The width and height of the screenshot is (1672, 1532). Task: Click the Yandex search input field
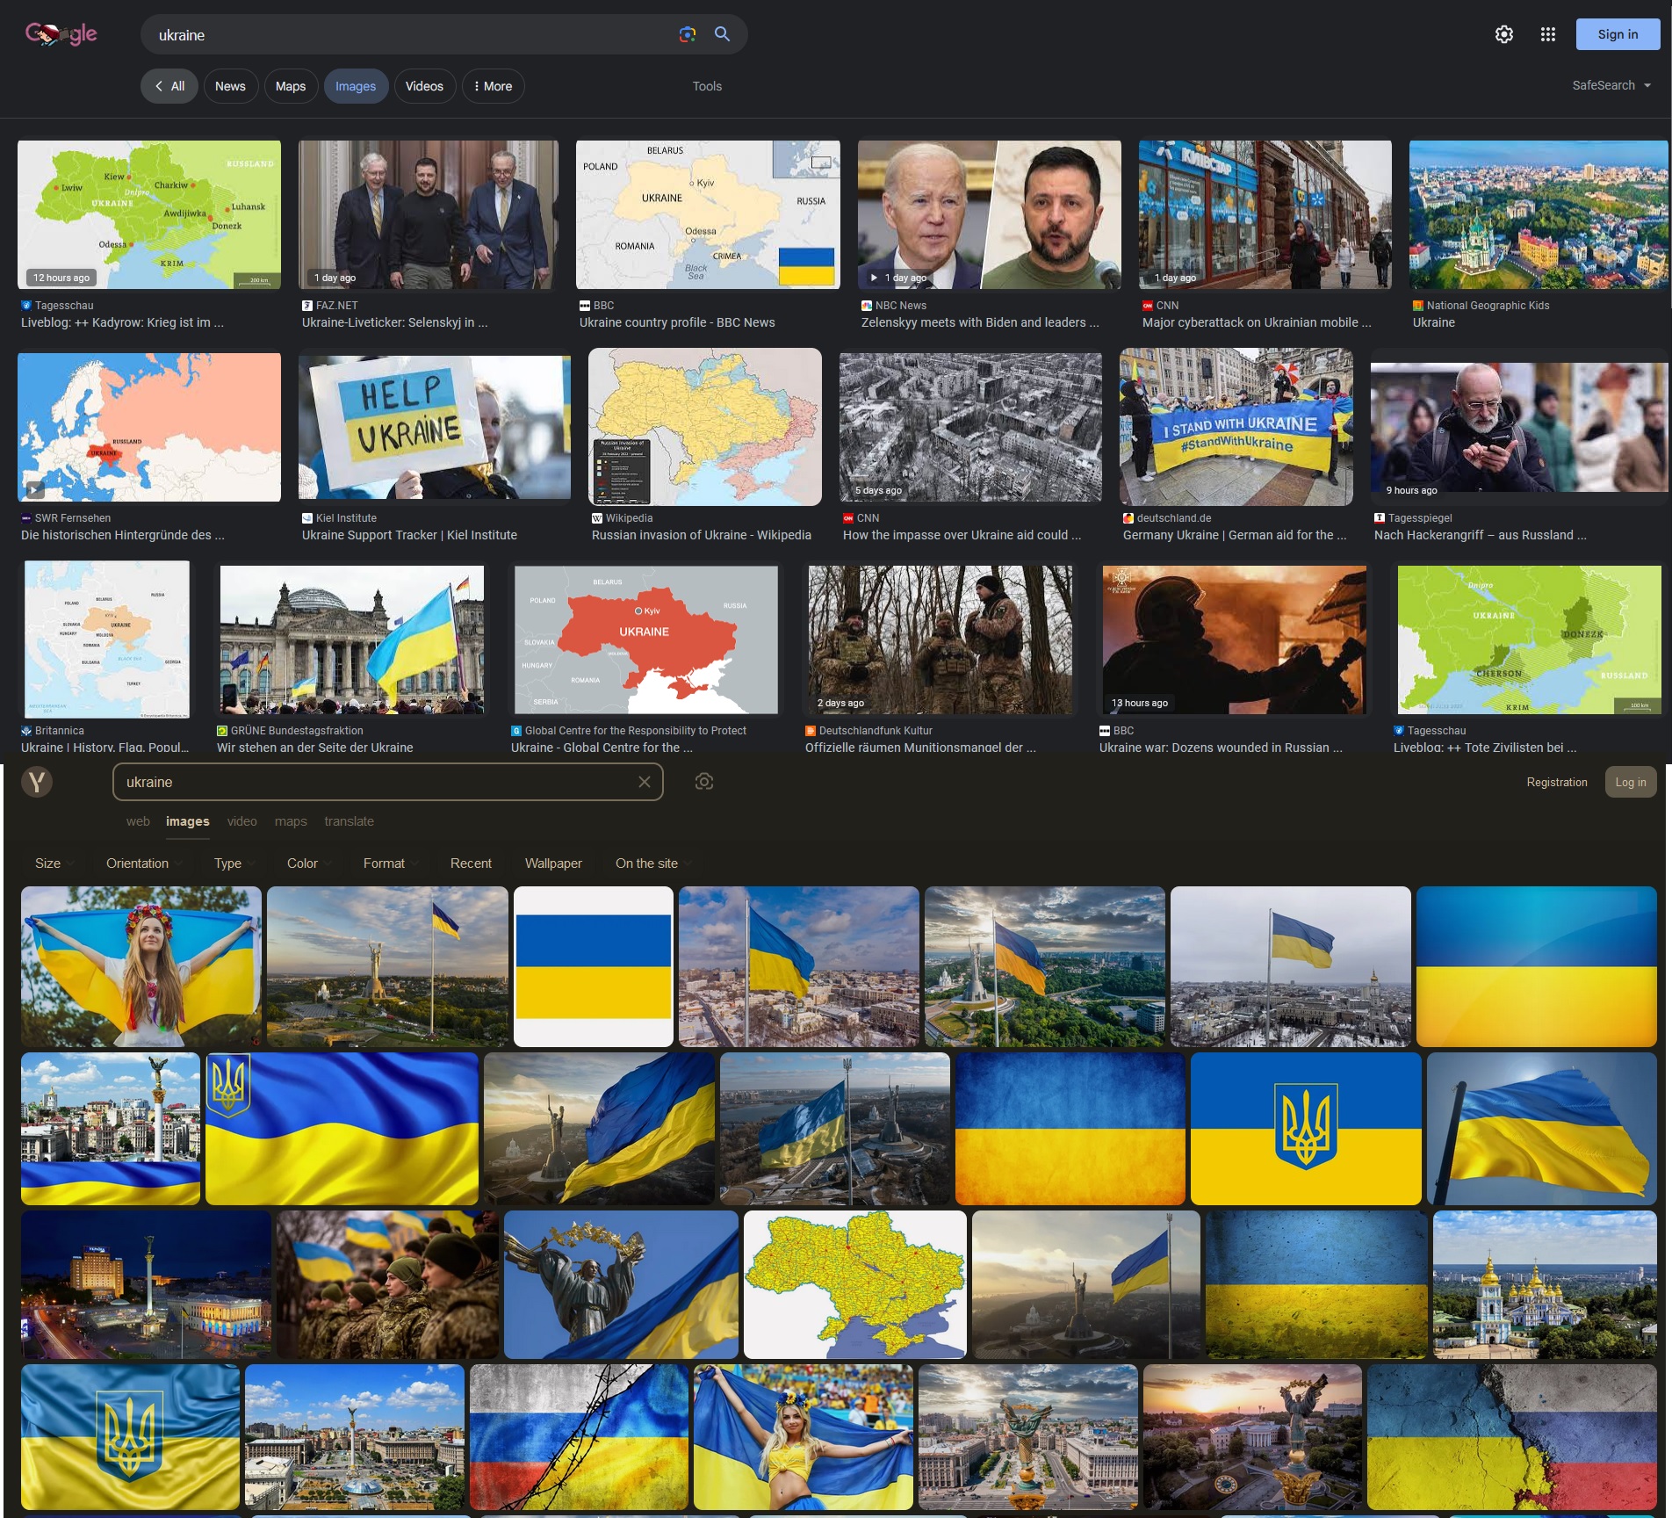[x=378, y=782]
